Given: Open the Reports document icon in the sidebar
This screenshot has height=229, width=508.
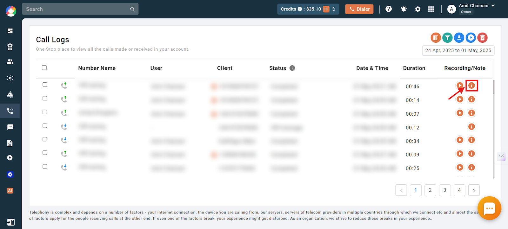Looking at the screenshot, I should point(10,143).
